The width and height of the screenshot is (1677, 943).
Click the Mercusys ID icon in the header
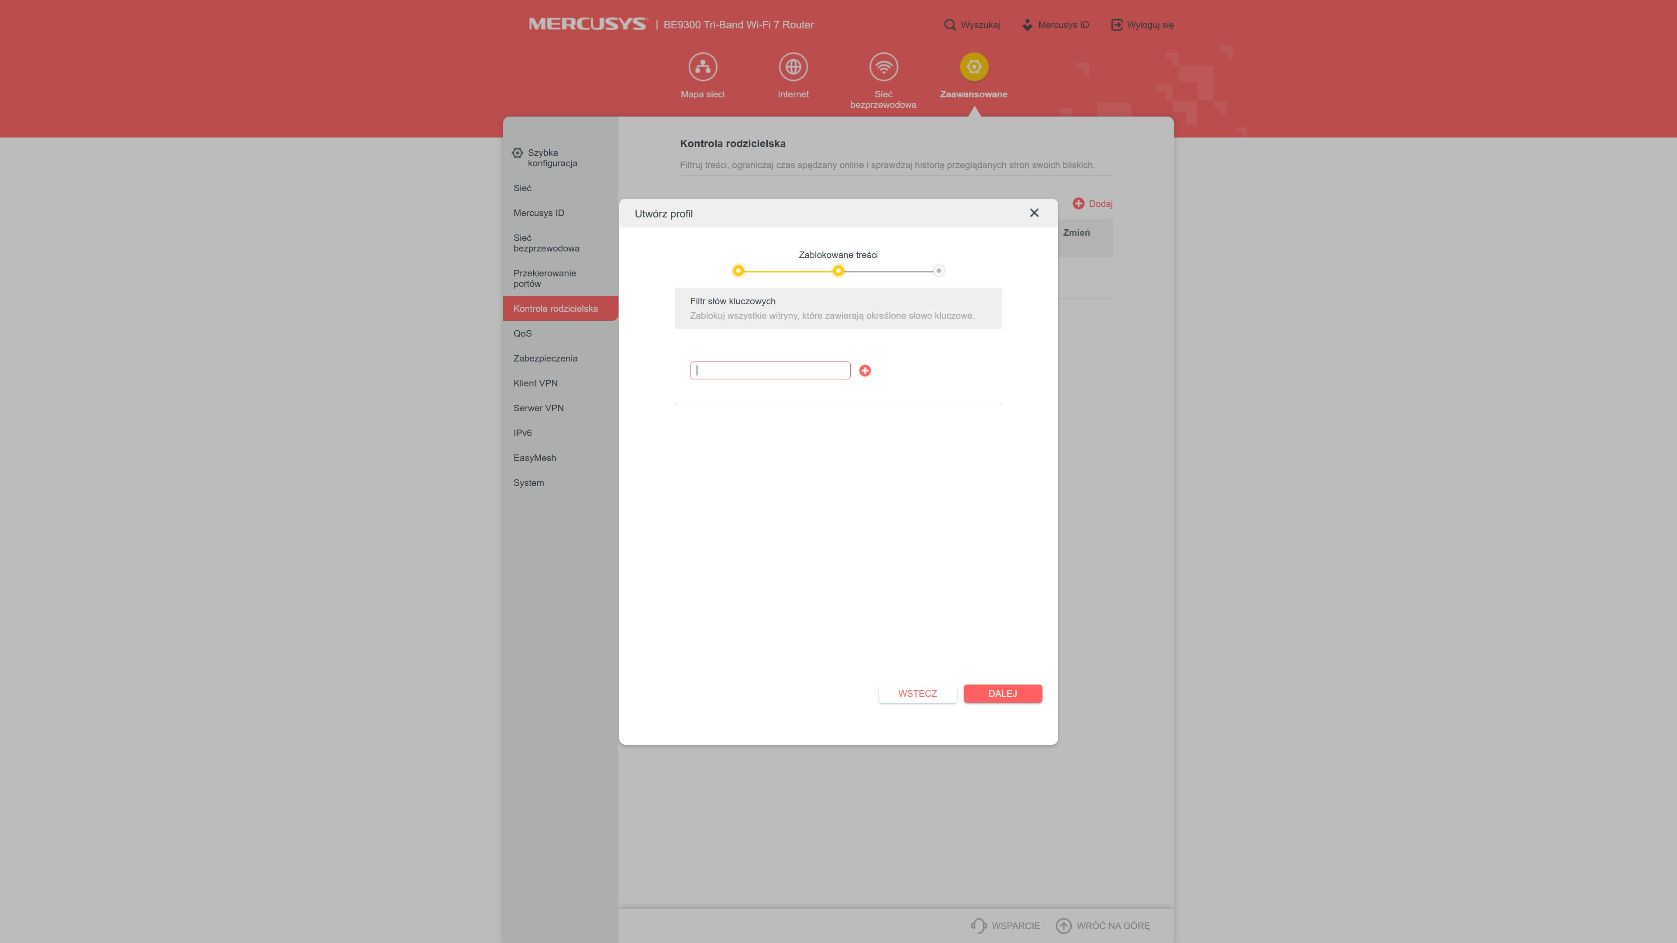click(x=1027, y=25)
